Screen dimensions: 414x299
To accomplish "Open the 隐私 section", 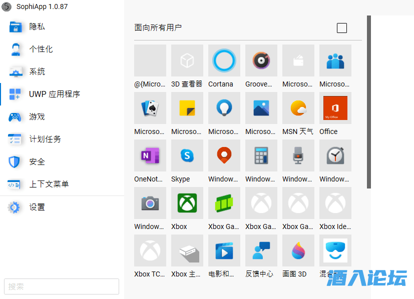I will tap(37, 26).
